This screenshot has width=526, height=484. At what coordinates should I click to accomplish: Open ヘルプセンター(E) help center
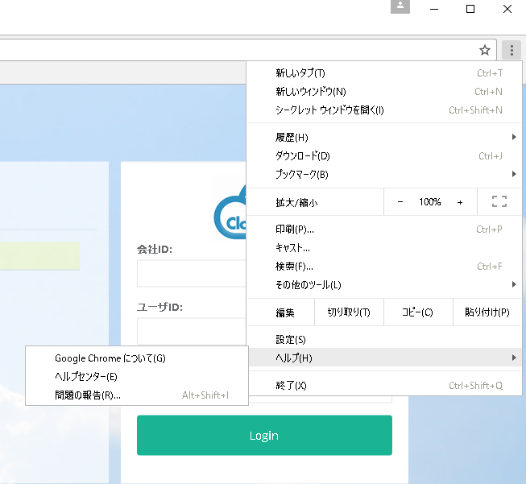point(86,377)
